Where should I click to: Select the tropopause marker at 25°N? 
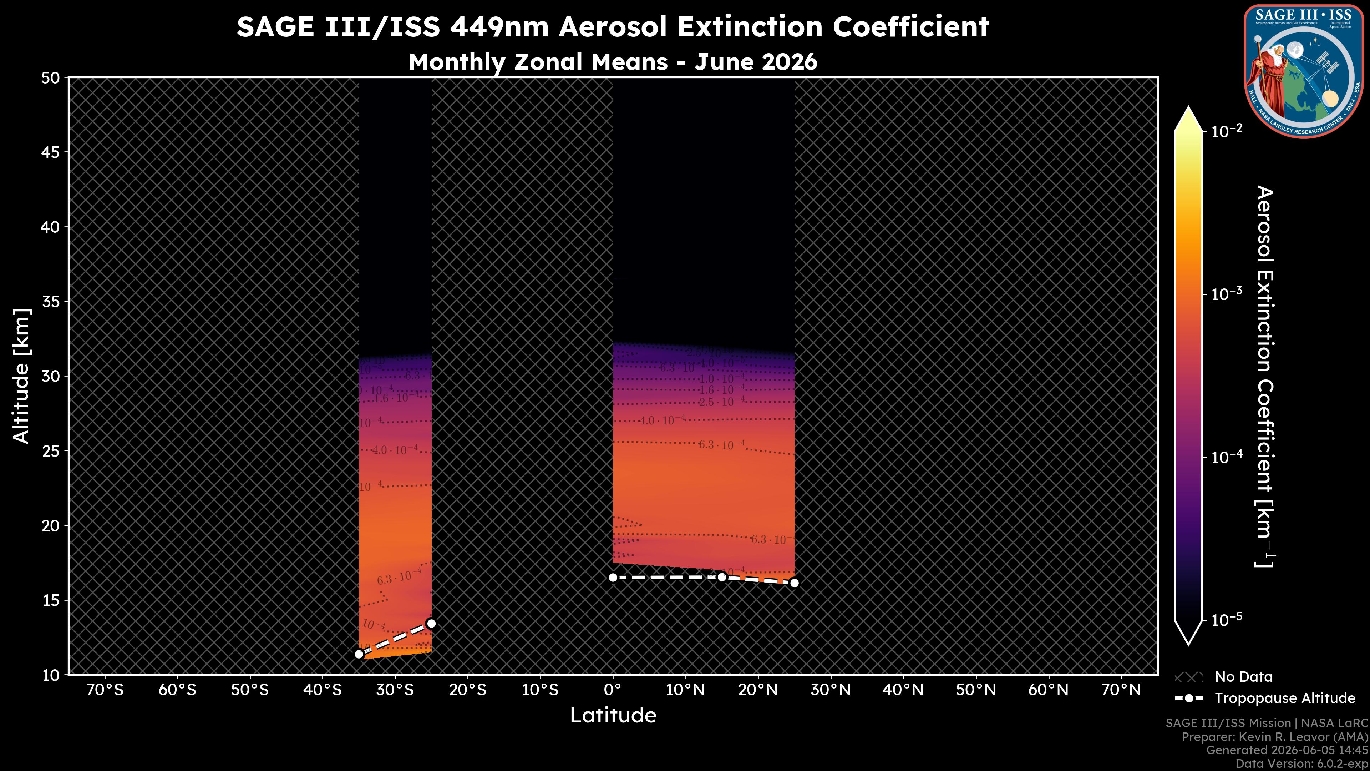795,583
